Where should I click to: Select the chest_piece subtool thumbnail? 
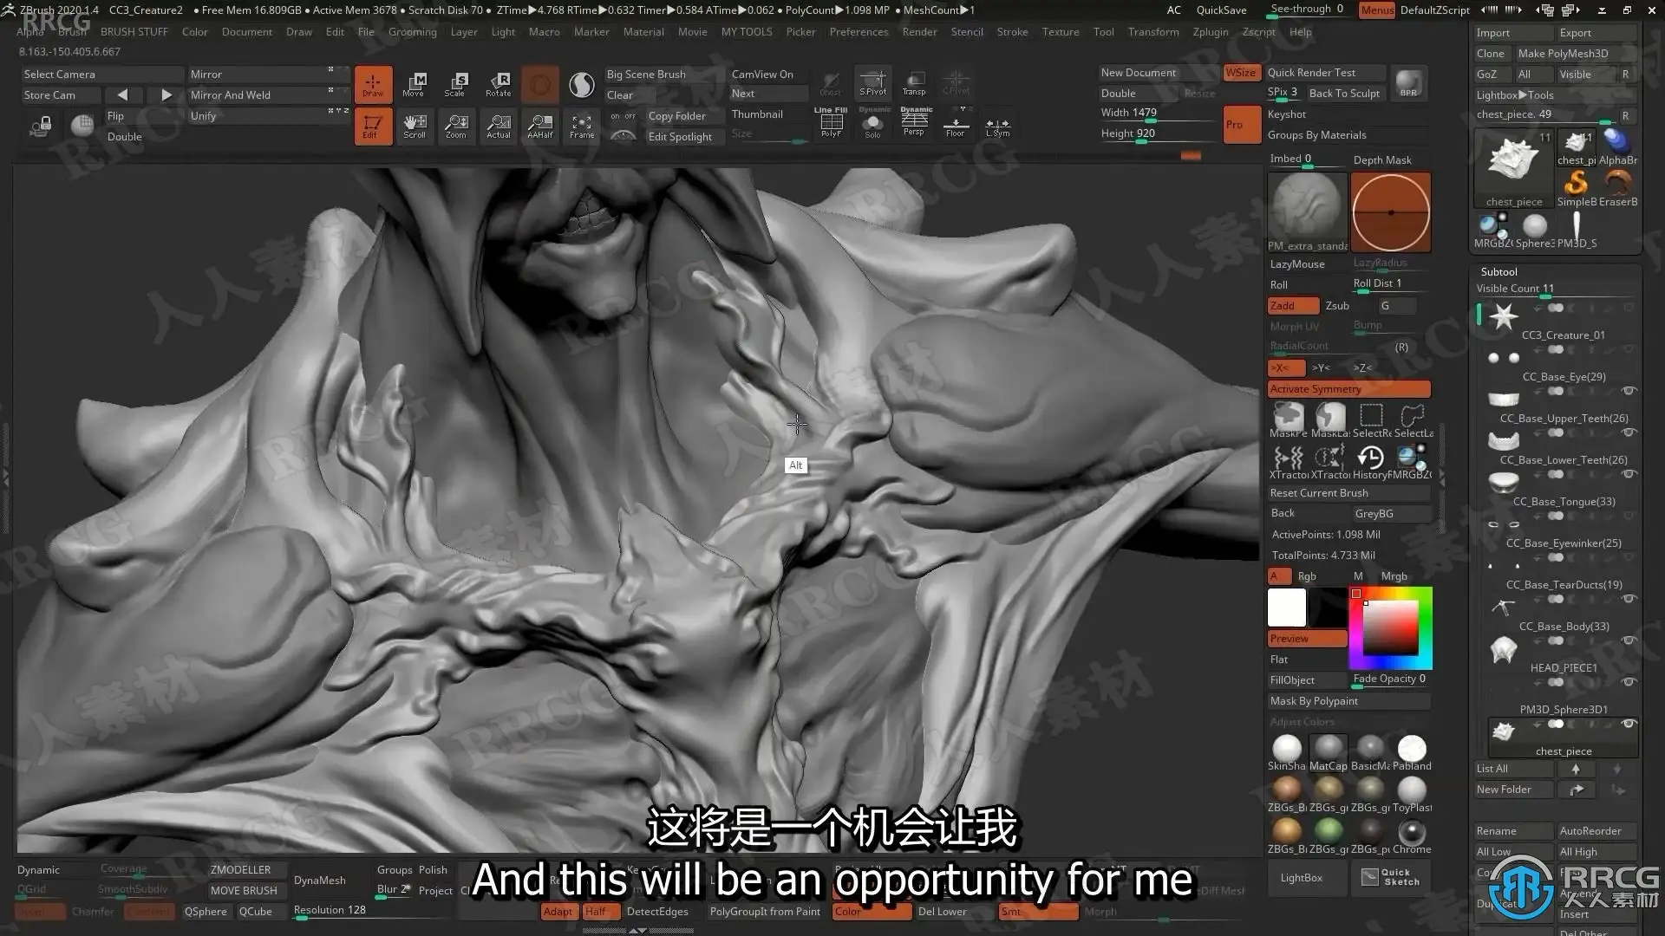tap(1503, 732)
